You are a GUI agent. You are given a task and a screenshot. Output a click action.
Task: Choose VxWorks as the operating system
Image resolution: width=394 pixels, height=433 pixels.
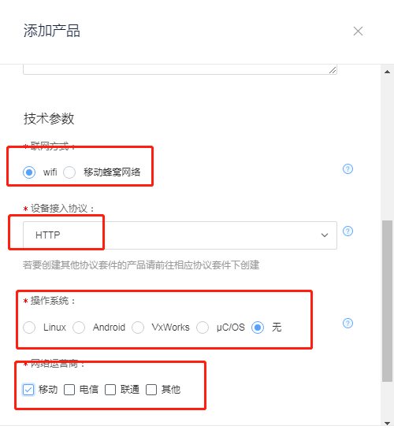[138, 328]
